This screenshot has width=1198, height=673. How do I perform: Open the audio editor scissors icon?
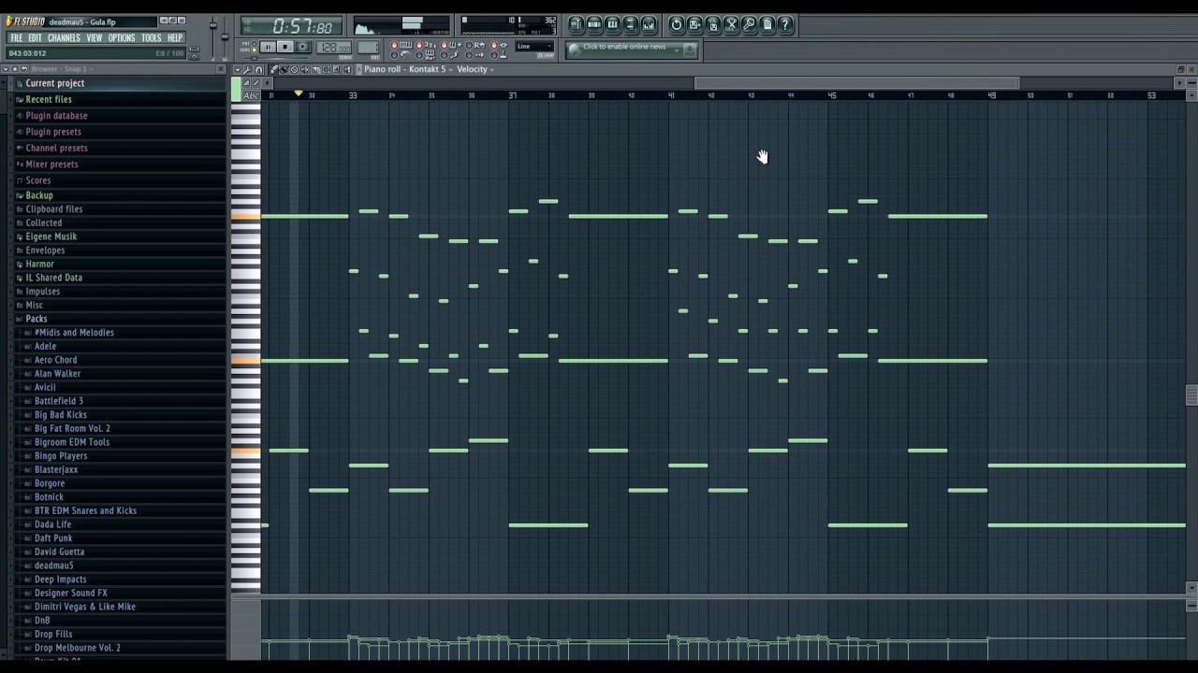point(731,24)
